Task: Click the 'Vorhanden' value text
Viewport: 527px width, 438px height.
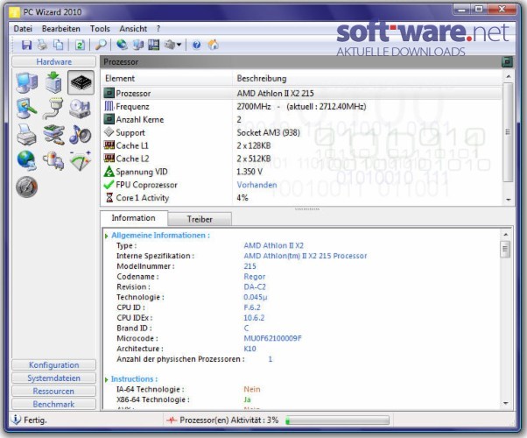Action: click(256, 185)
